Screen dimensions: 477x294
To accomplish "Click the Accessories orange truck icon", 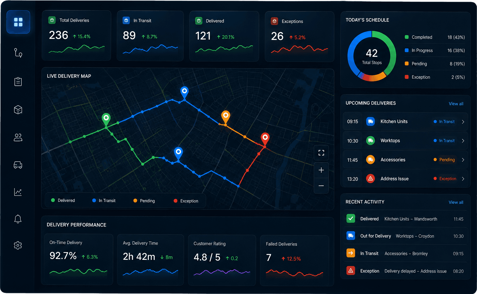I will point(370,160).
